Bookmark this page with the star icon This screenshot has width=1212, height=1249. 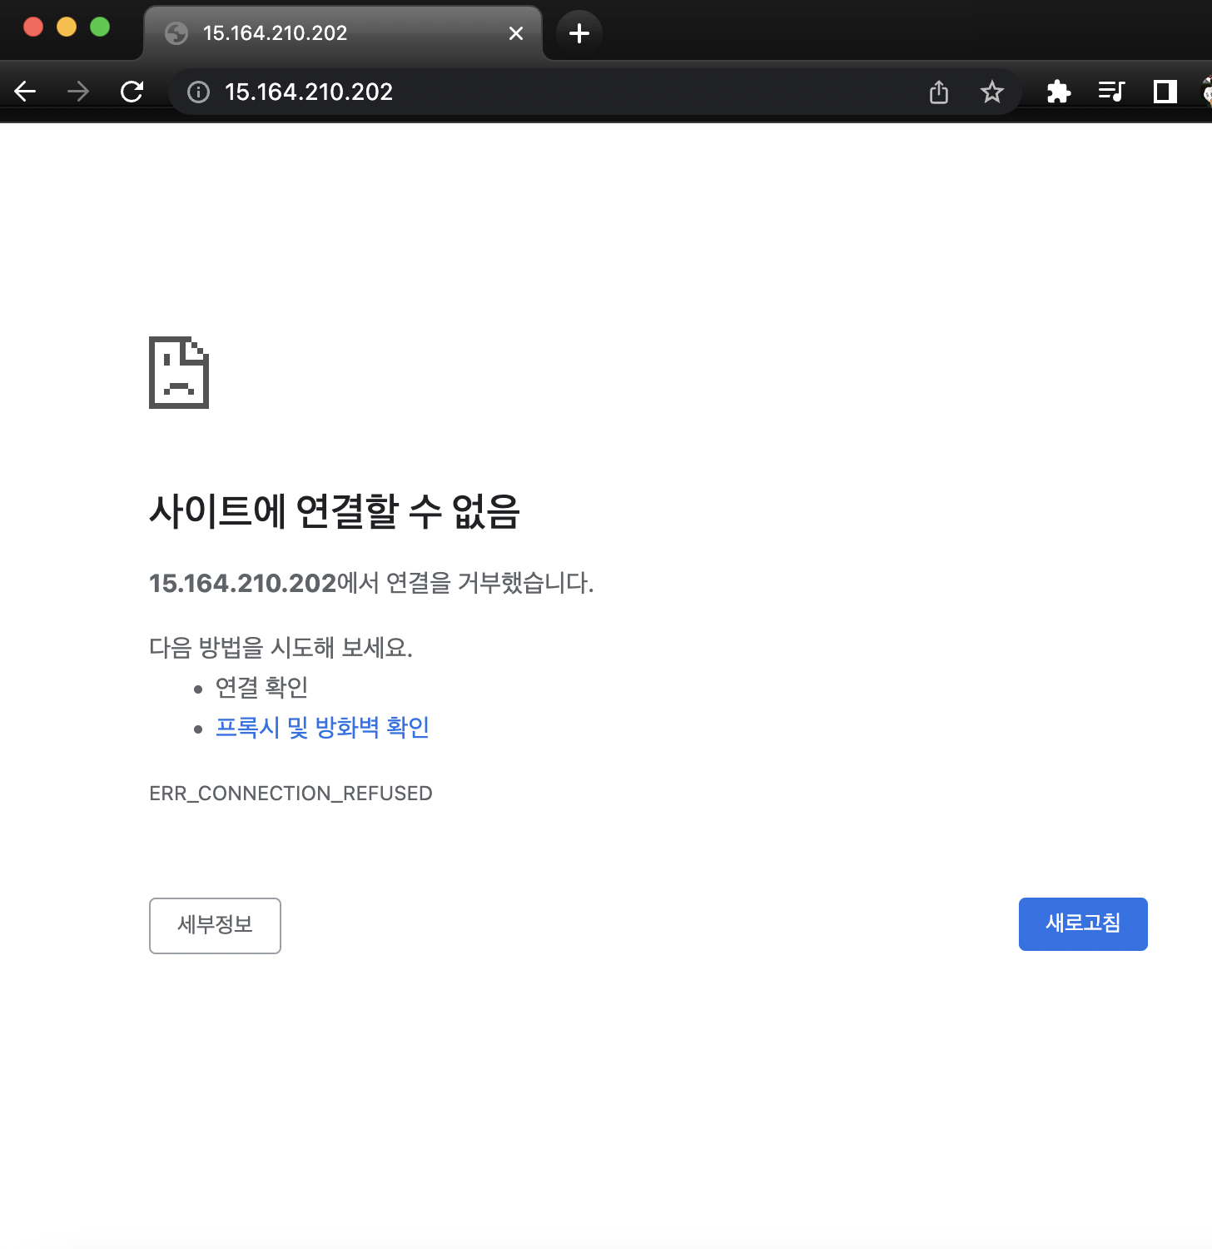[x=991, y=92]
